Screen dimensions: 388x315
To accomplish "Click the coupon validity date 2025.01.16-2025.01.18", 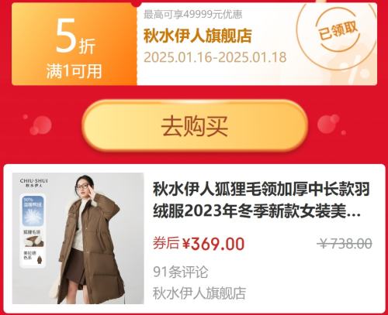I will (x=215, y=57).
